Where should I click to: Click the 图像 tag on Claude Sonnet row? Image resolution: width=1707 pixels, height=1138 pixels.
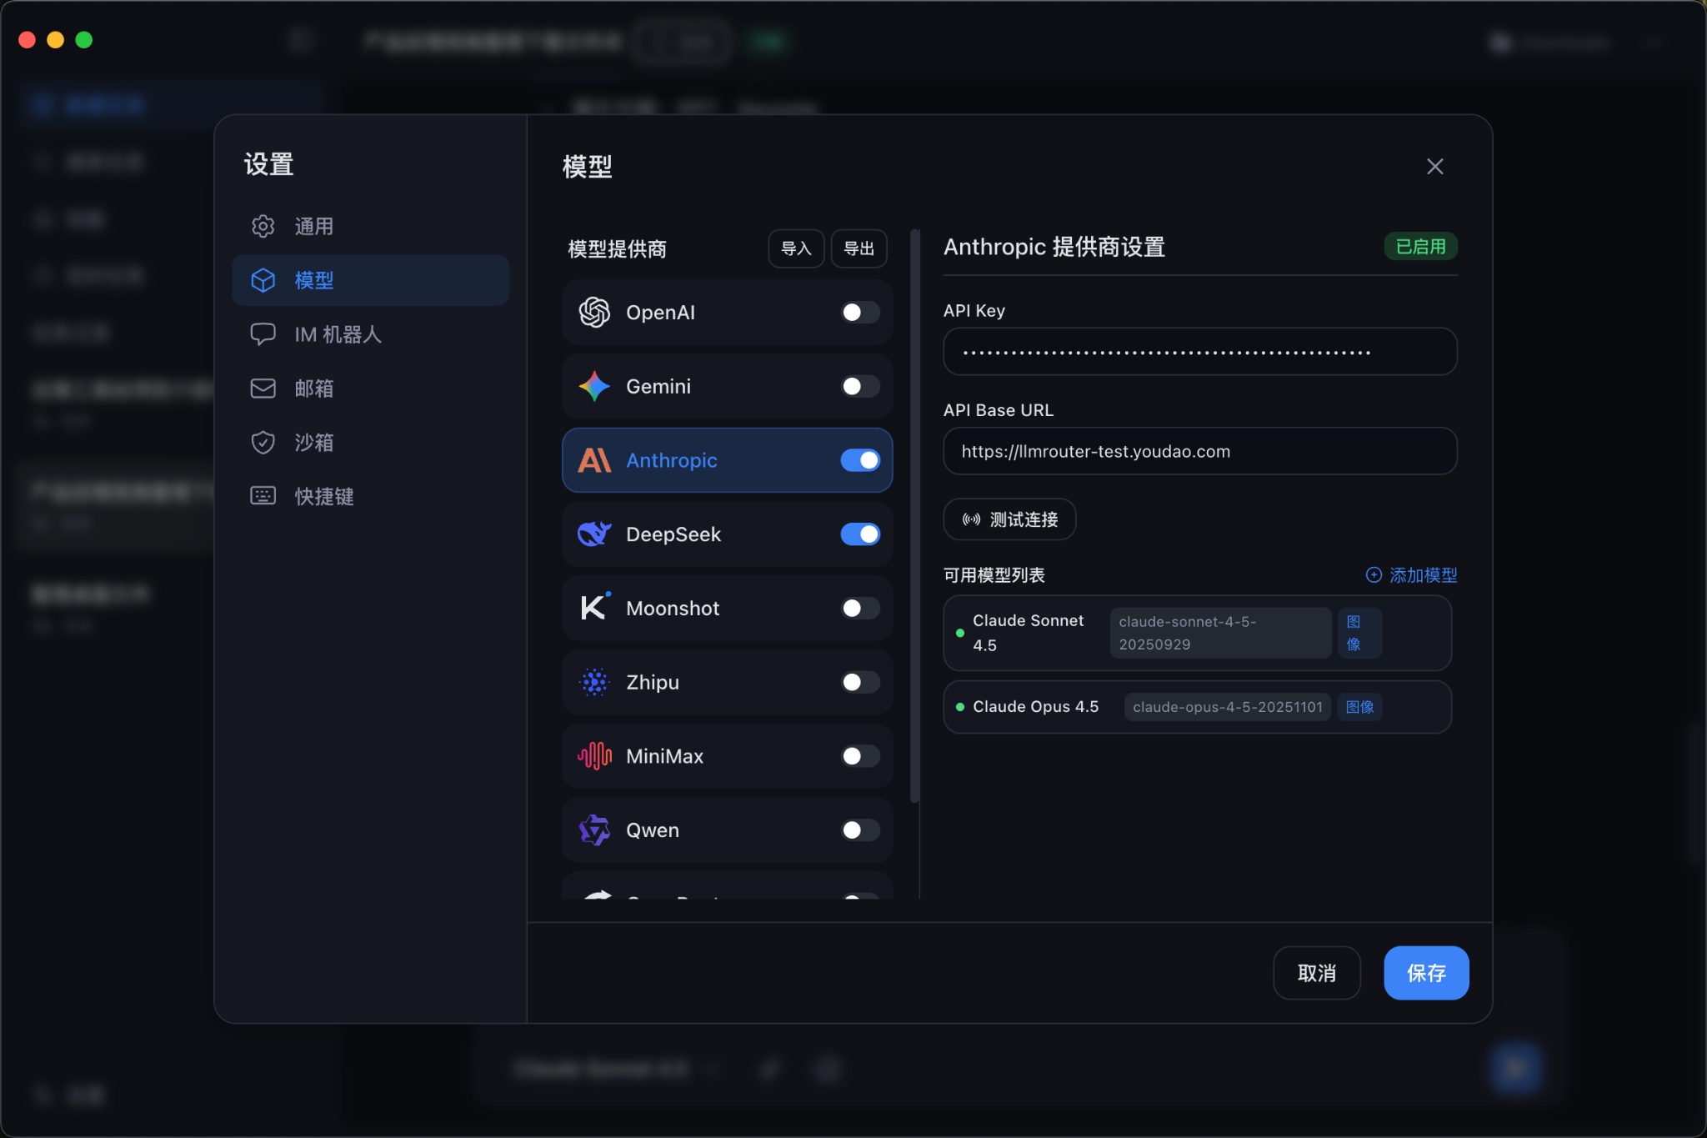(x=1359, y=633)
